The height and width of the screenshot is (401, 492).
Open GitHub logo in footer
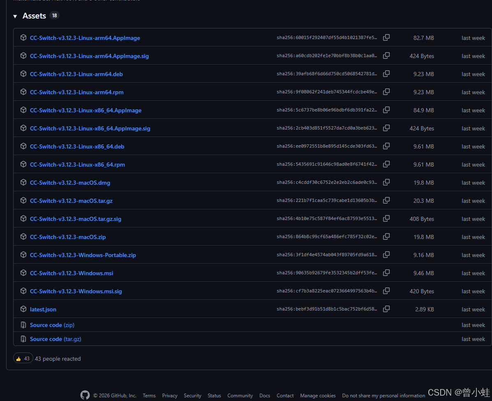[85, 395]
